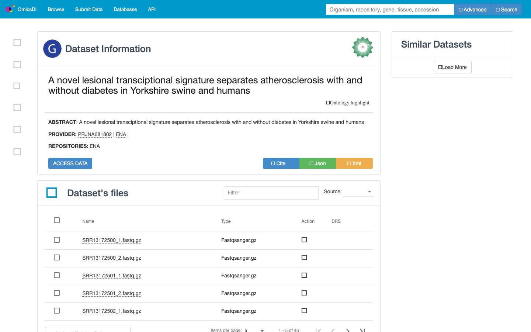The width and height of the screenshot is (531, 332).
Task: Open the Browse menu
Action: (56, 9)
